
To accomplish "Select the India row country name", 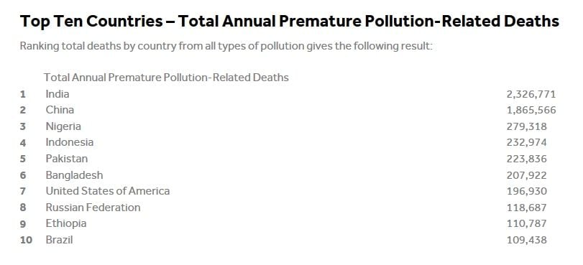I will click(x=58, y=93).
